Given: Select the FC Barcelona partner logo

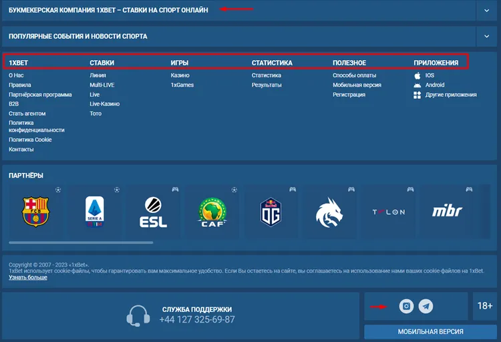Looking at the screenshot, I should point(35,212).
